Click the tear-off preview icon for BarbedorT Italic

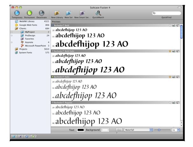point(178,77)
